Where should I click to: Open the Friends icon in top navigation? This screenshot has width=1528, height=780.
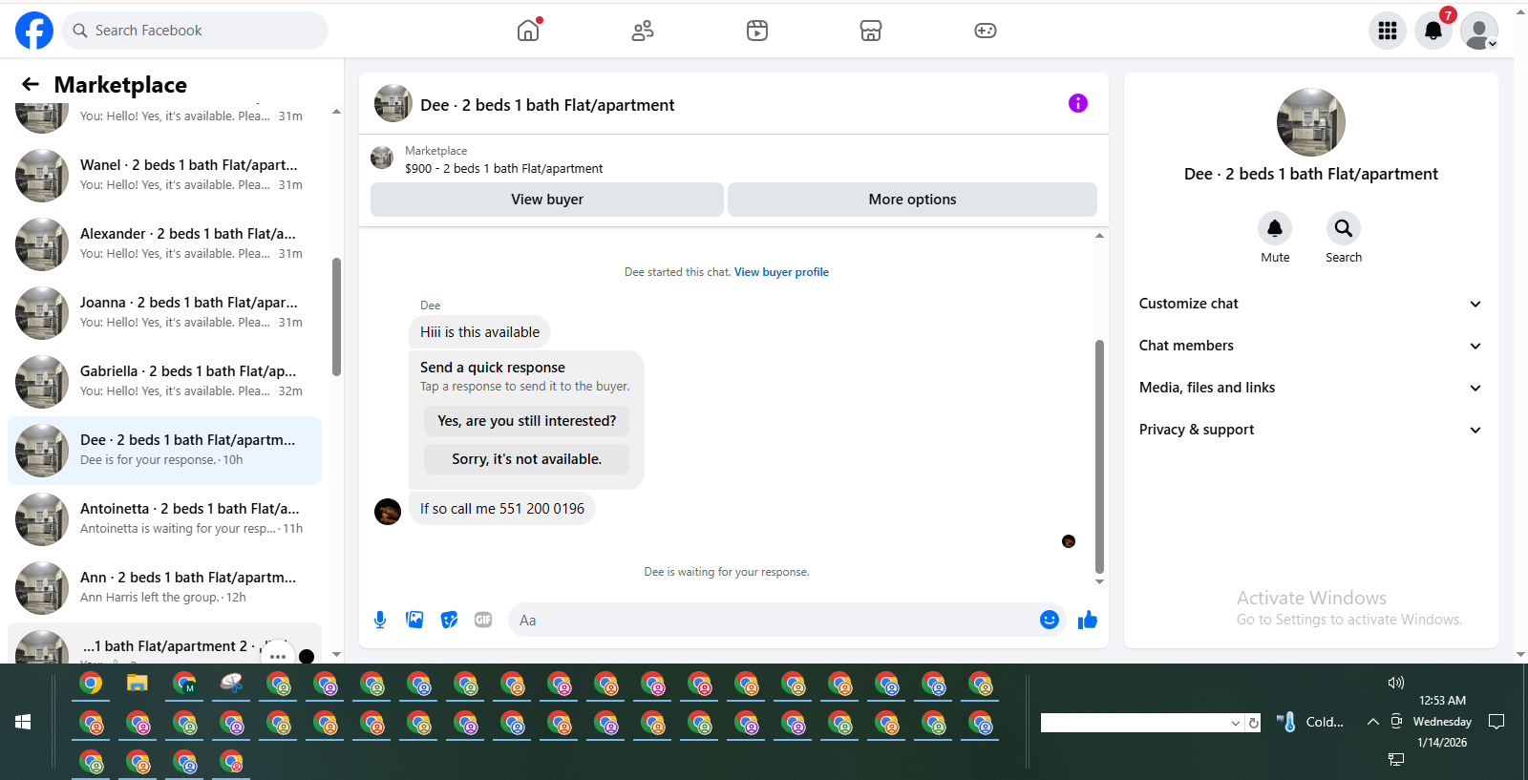pos(643,31)
